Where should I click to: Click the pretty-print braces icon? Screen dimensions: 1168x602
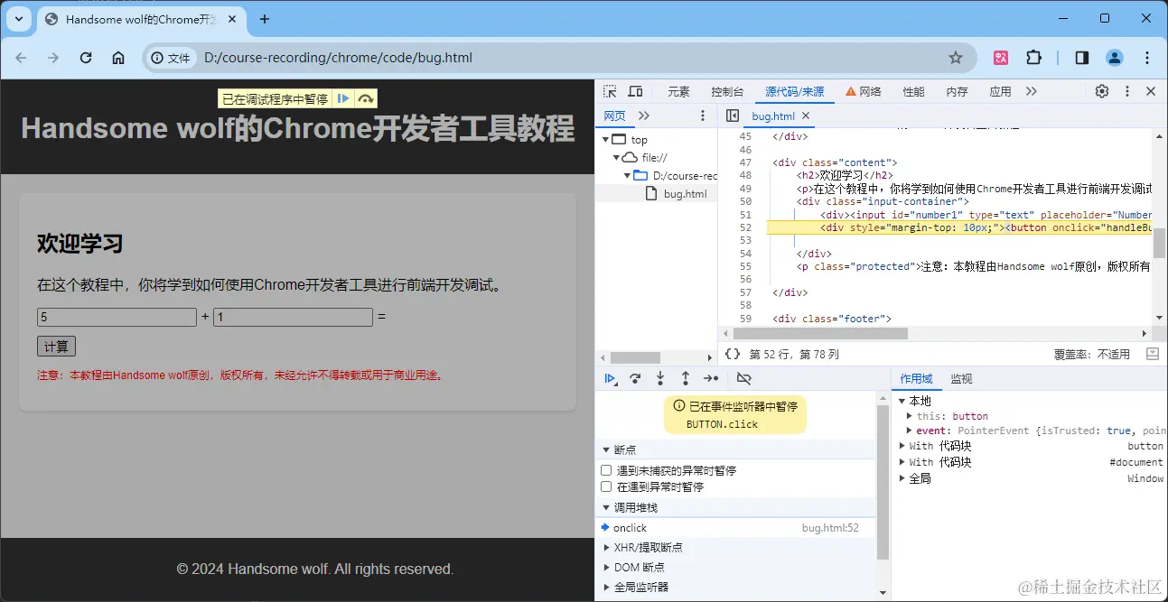point(733,355)
